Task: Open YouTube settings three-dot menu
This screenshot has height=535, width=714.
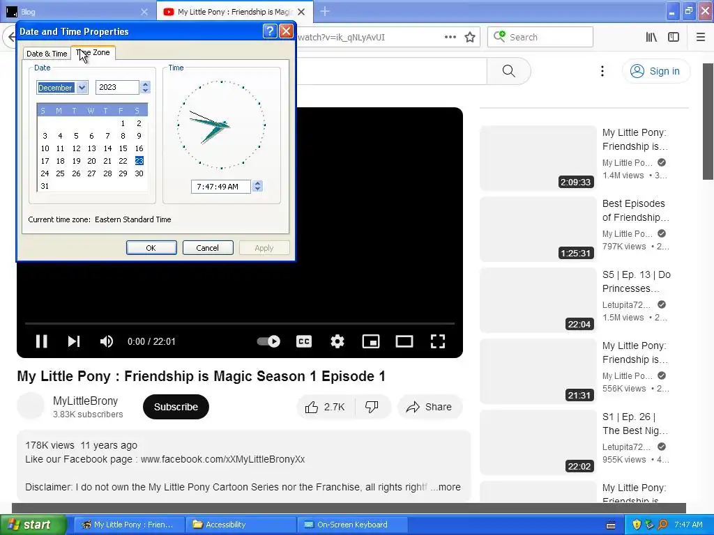Action: click(x=602, y=71)
